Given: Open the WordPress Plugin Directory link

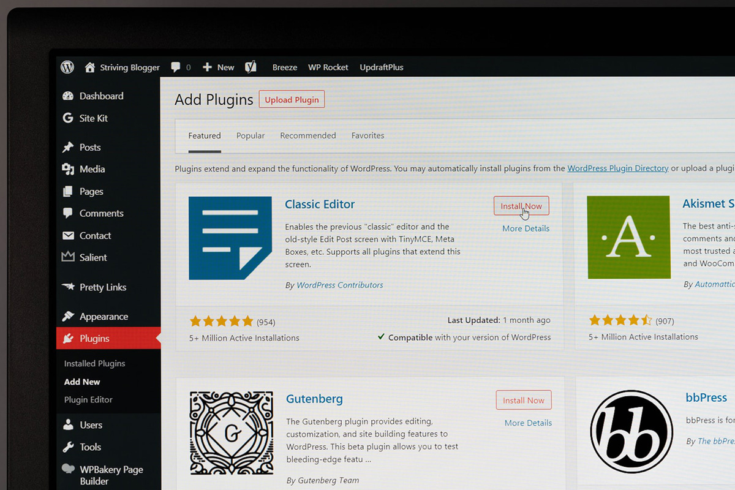Looking at the screenshot, I should pos(618,168).
